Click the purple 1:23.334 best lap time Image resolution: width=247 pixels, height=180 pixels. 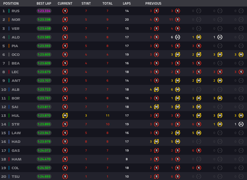click(44, 11)
